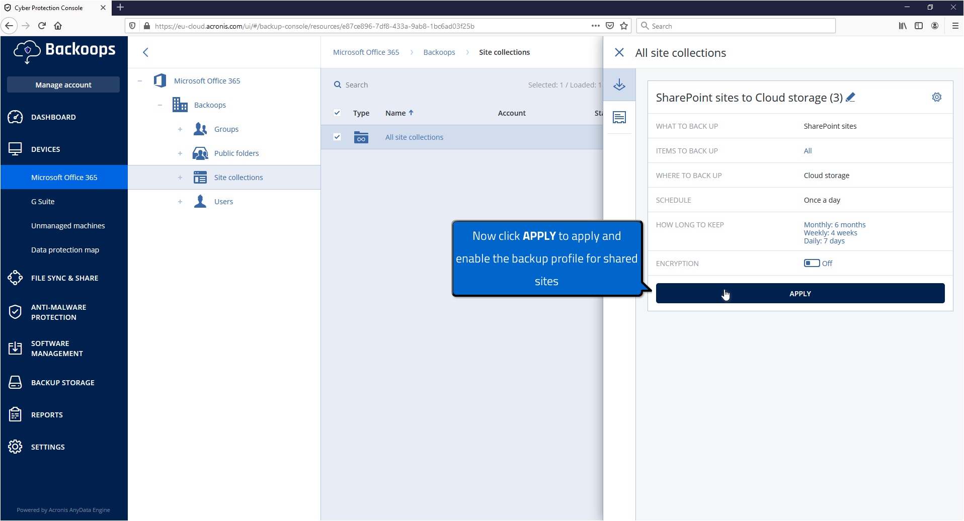Click the search magnifier icon in list

pyautogui.click(x=338, y=84)
